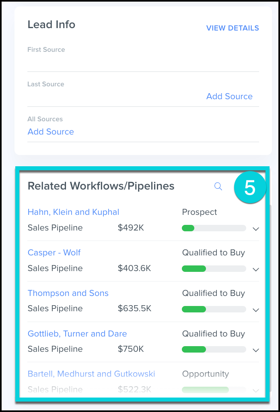Click the Prospect stage progress bar

tap(214, 228)
